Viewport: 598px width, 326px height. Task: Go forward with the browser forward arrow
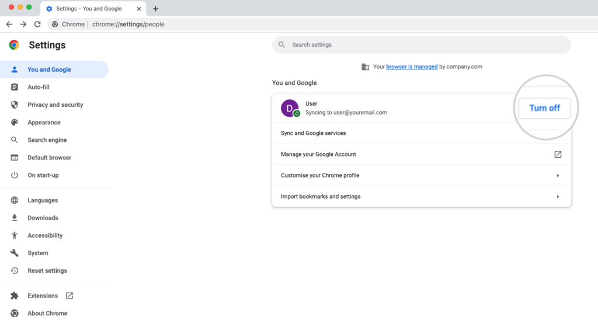[x=23, y=24]
